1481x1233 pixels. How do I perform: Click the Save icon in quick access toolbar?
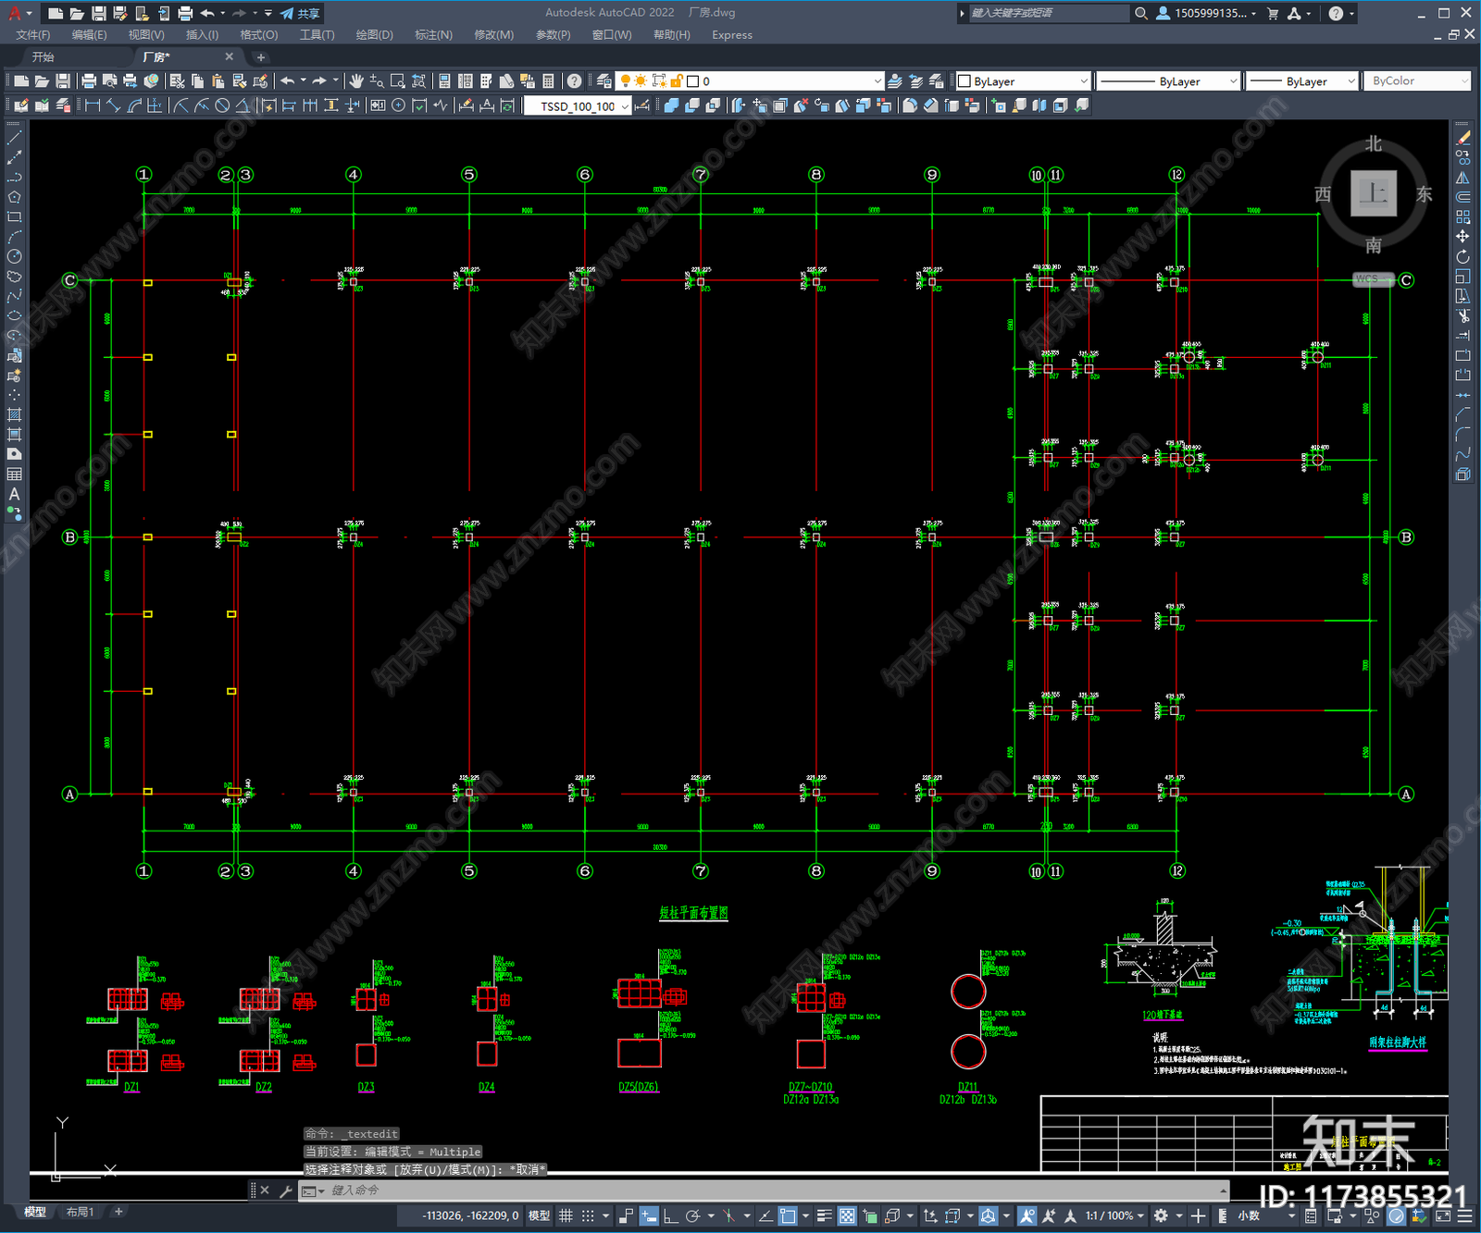98,13
